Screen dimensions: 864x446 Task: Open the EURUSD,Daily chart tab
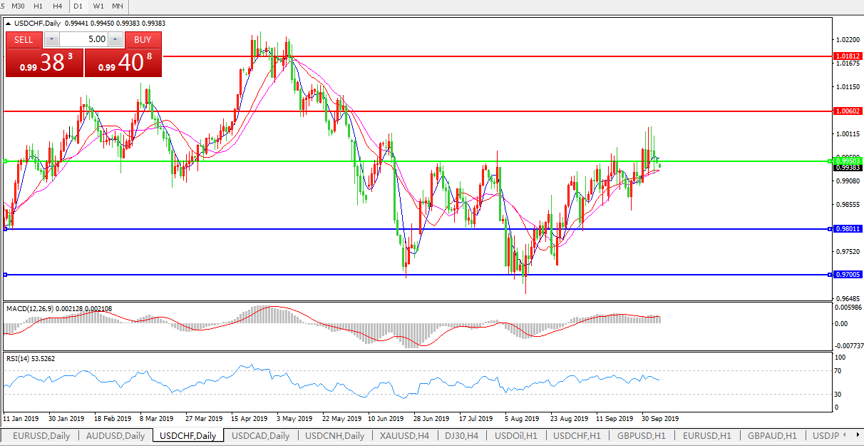coord(41,435)
